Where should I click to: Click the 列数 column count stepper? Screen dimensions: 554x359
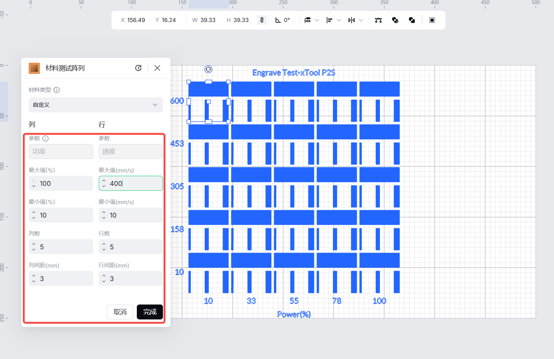click(34, 247)
